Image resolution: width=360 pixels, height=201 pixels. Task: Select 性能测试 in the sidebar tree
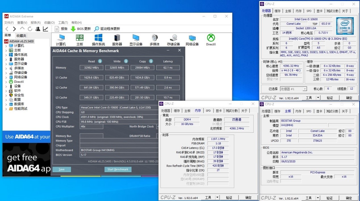click(x=21, y=109)
